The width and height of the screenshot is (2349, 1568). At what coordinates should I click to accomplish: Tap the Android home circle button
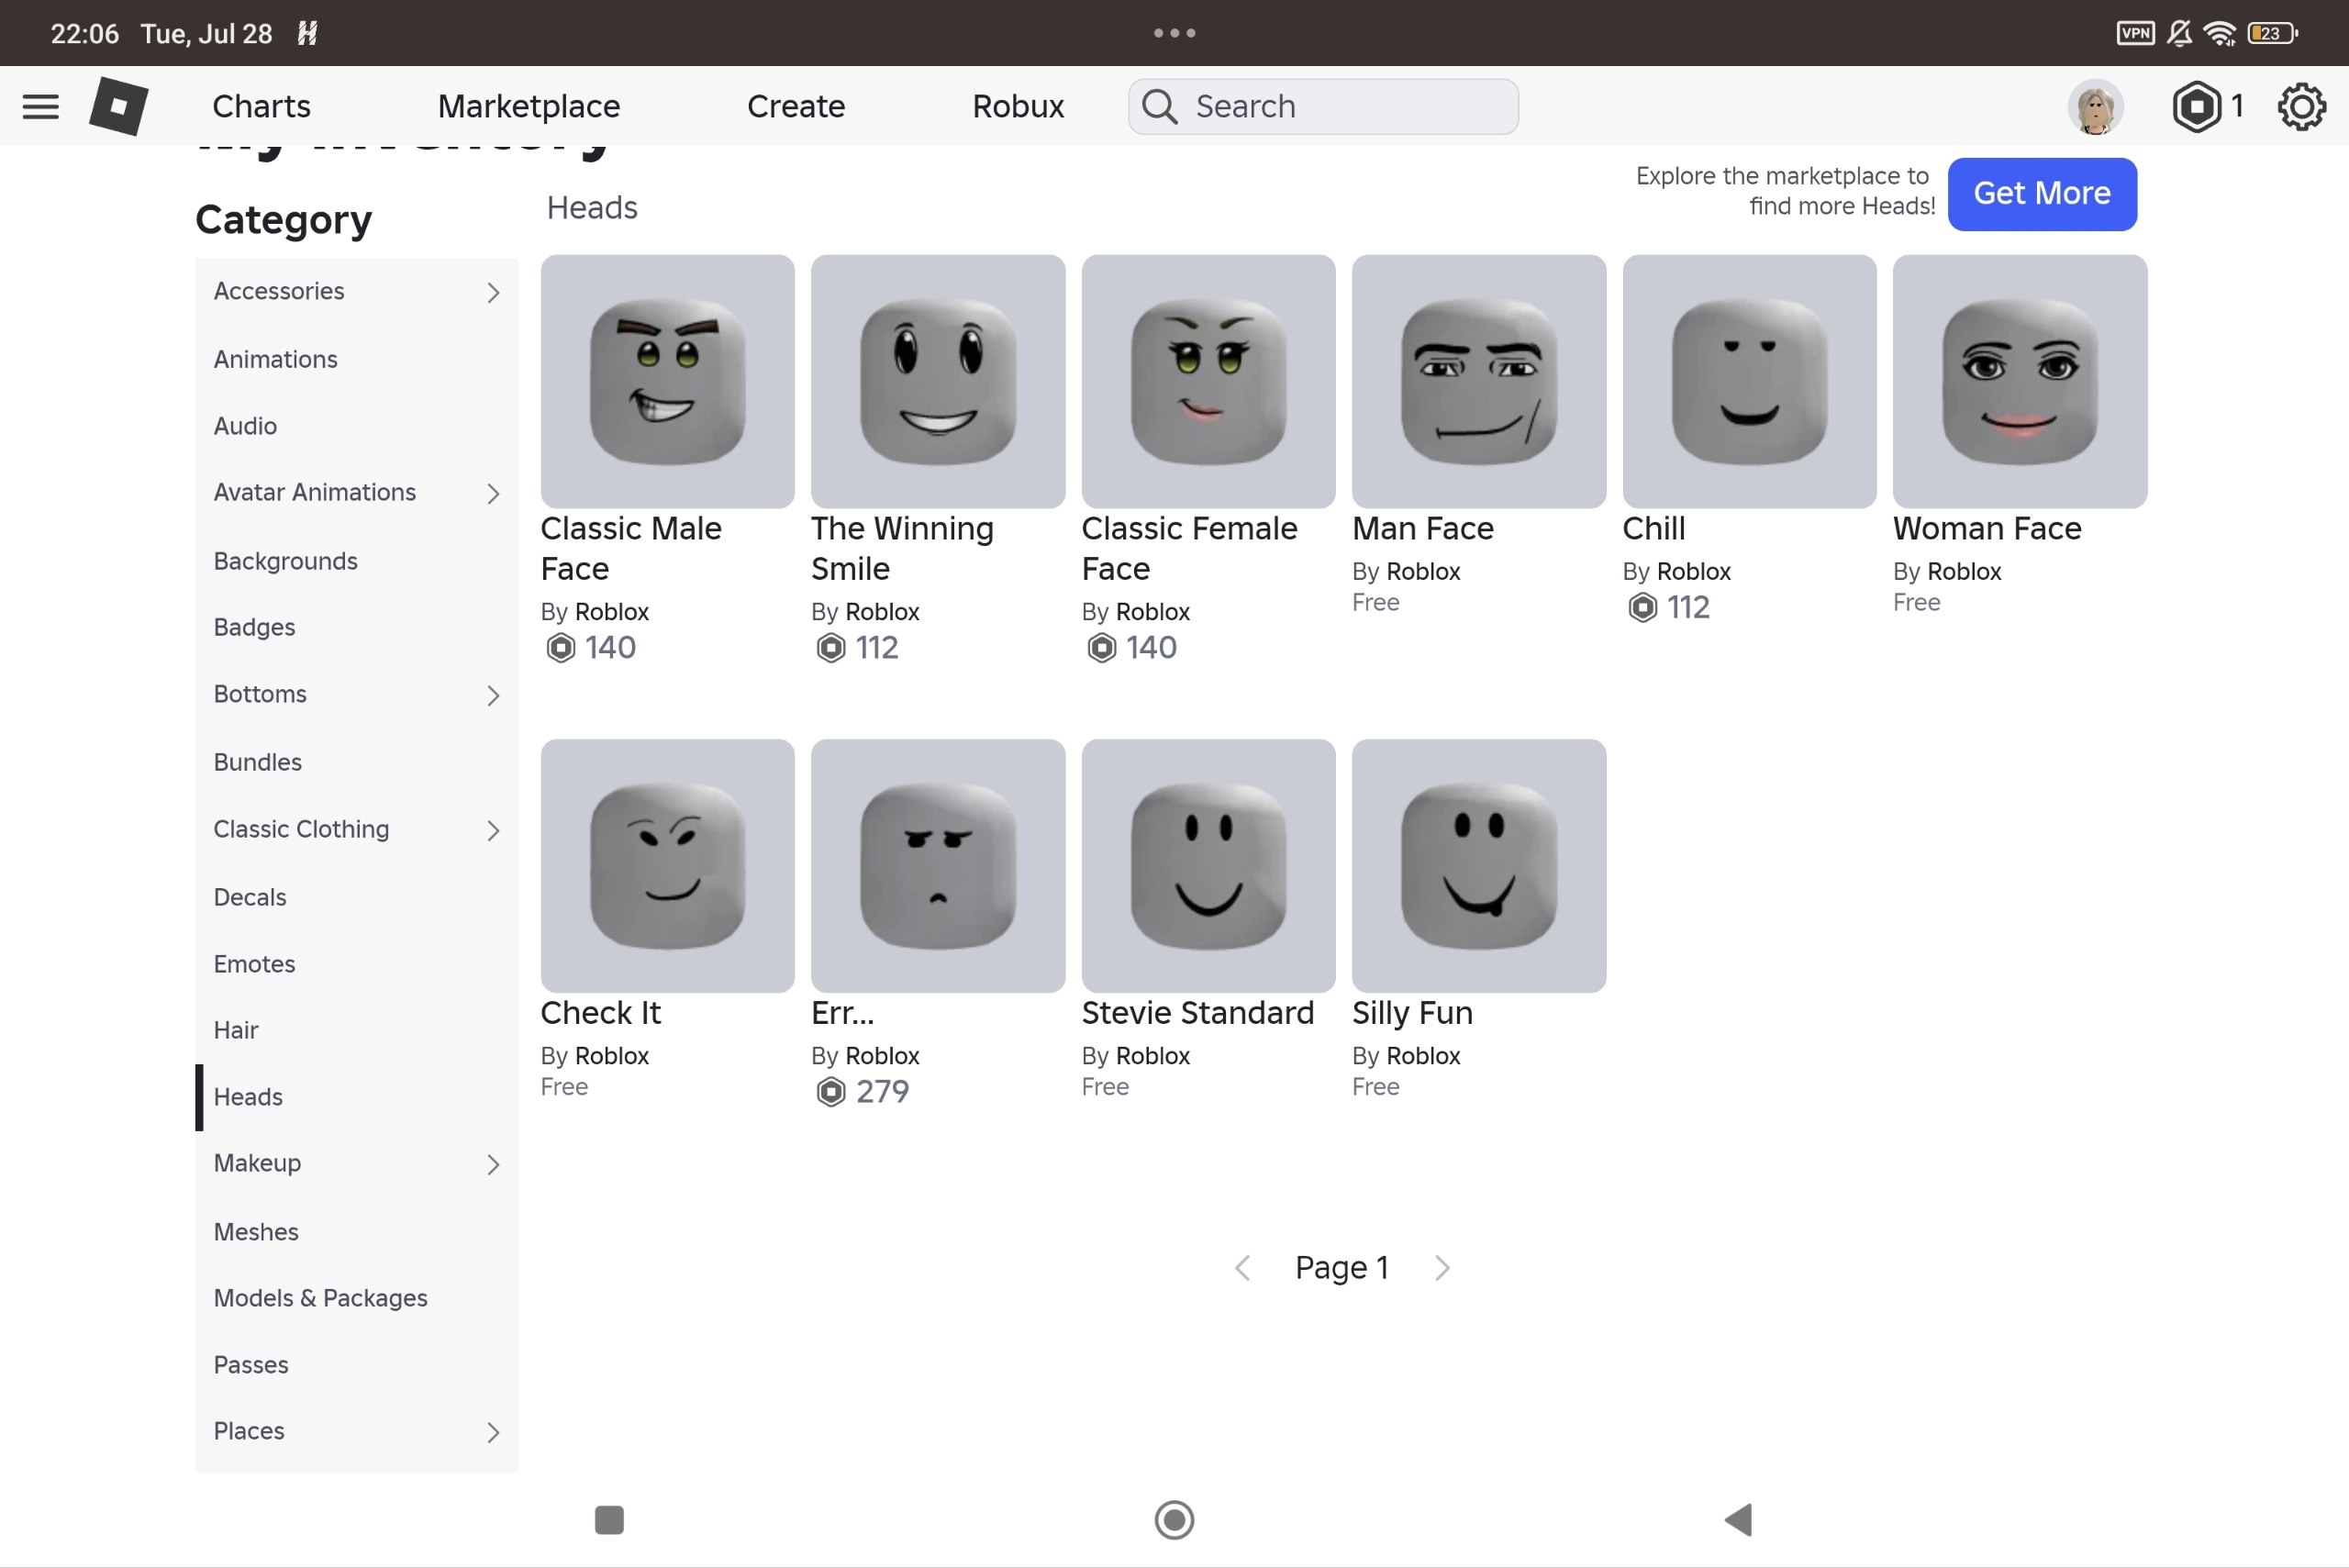(x=1174, y=1520)
